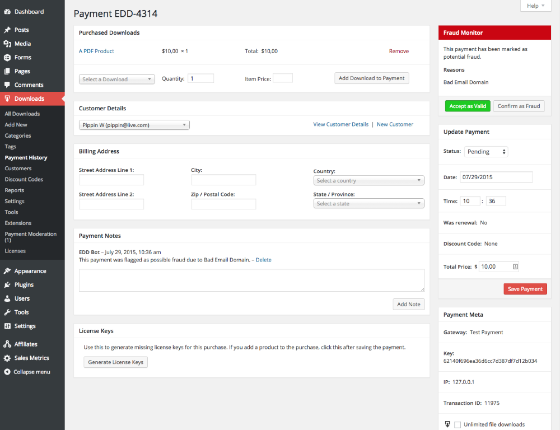Focus Street Address Line 2 field
This screenshot has height=430, width=560.
111,204
